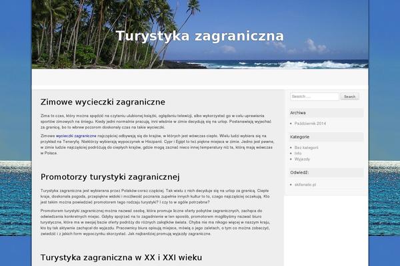Screen dimensions: 400x266
Task: Open the Wyjazdy category link
Action: tap(302, 159)
